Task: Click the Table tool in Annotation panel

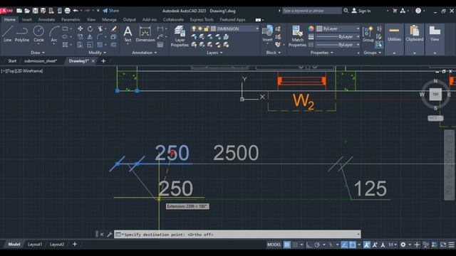Action: [x=160, y=45]
